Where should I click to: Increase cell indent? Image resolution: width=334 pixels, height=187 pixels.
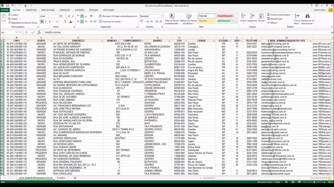[x=95, y=22]
